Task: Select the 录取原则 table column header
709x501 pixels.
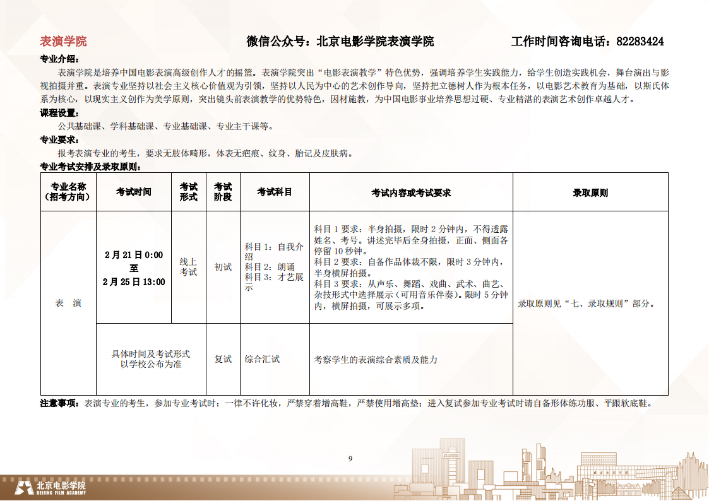Action: pos(590,192)
